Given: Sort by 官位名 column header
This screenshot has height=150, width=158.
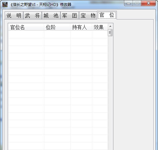Looking at the screenshot, I should pyautogui.click(x=26, y=27).
